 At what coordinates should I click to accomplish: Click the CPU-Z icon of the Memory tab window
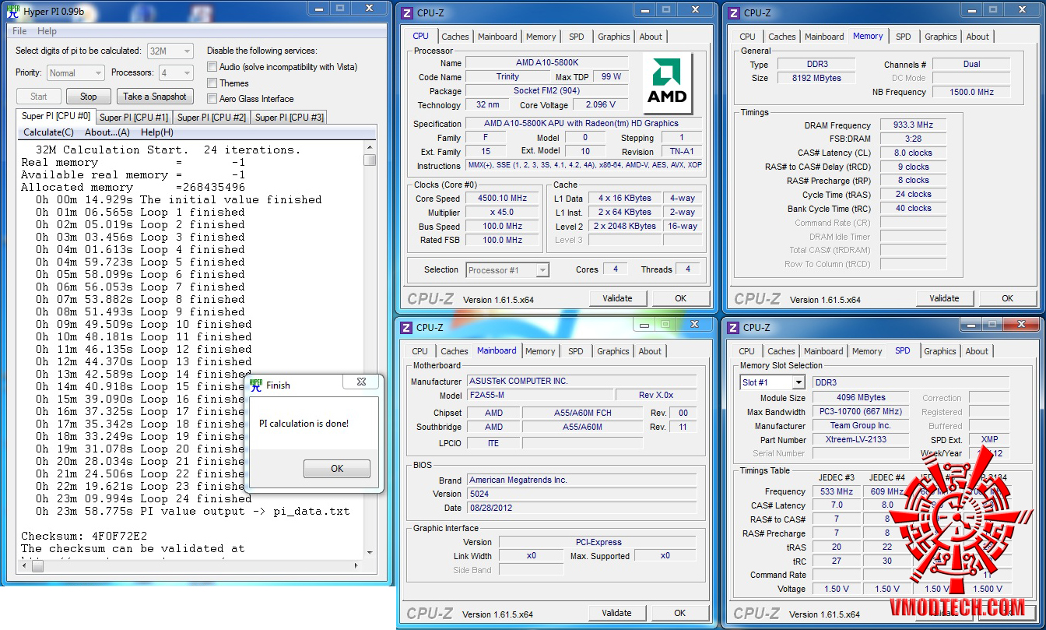[733, 12]
